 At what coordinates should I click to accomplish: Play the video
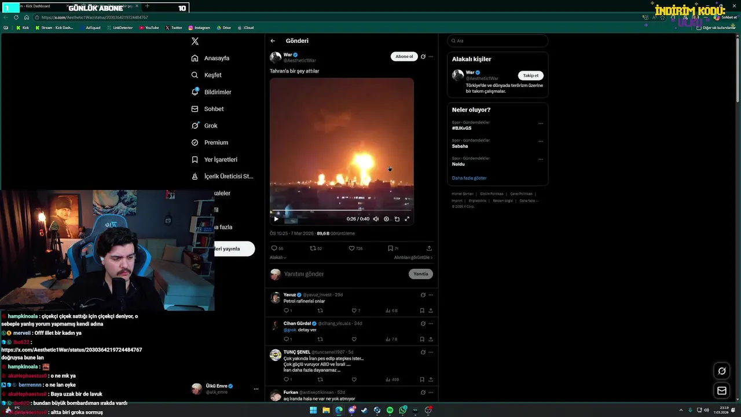pyautogui.click(x=276, y=219)
